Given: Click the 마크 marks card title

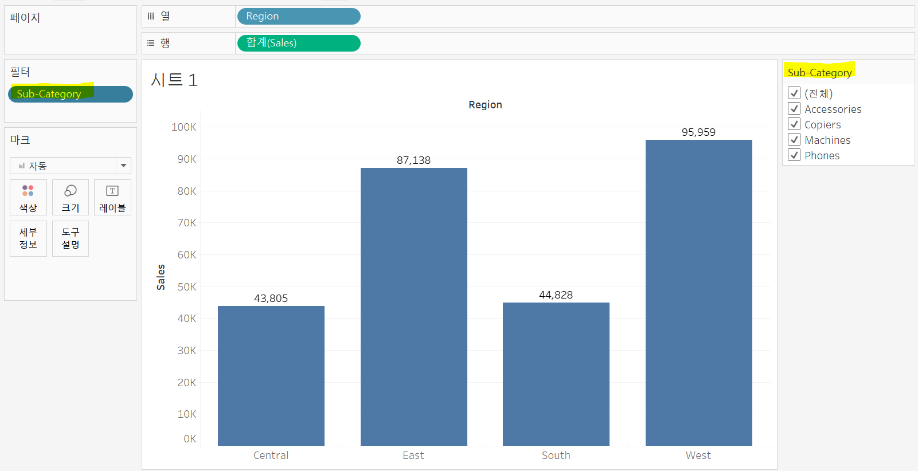Looking at the screenshot, I should coord(20,140).
